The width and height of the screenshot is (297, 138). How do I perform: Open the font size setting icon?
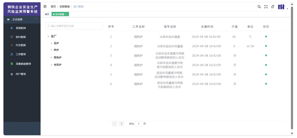[273, 7]
